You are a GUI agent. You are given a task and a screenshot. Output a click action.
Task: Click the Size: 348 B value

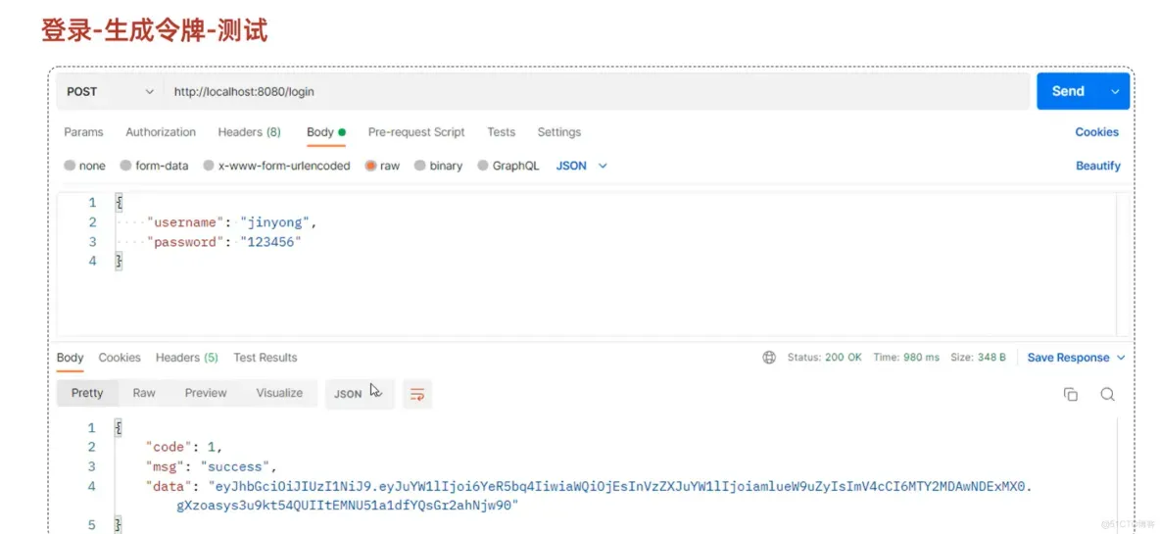[x=978, y=358]
